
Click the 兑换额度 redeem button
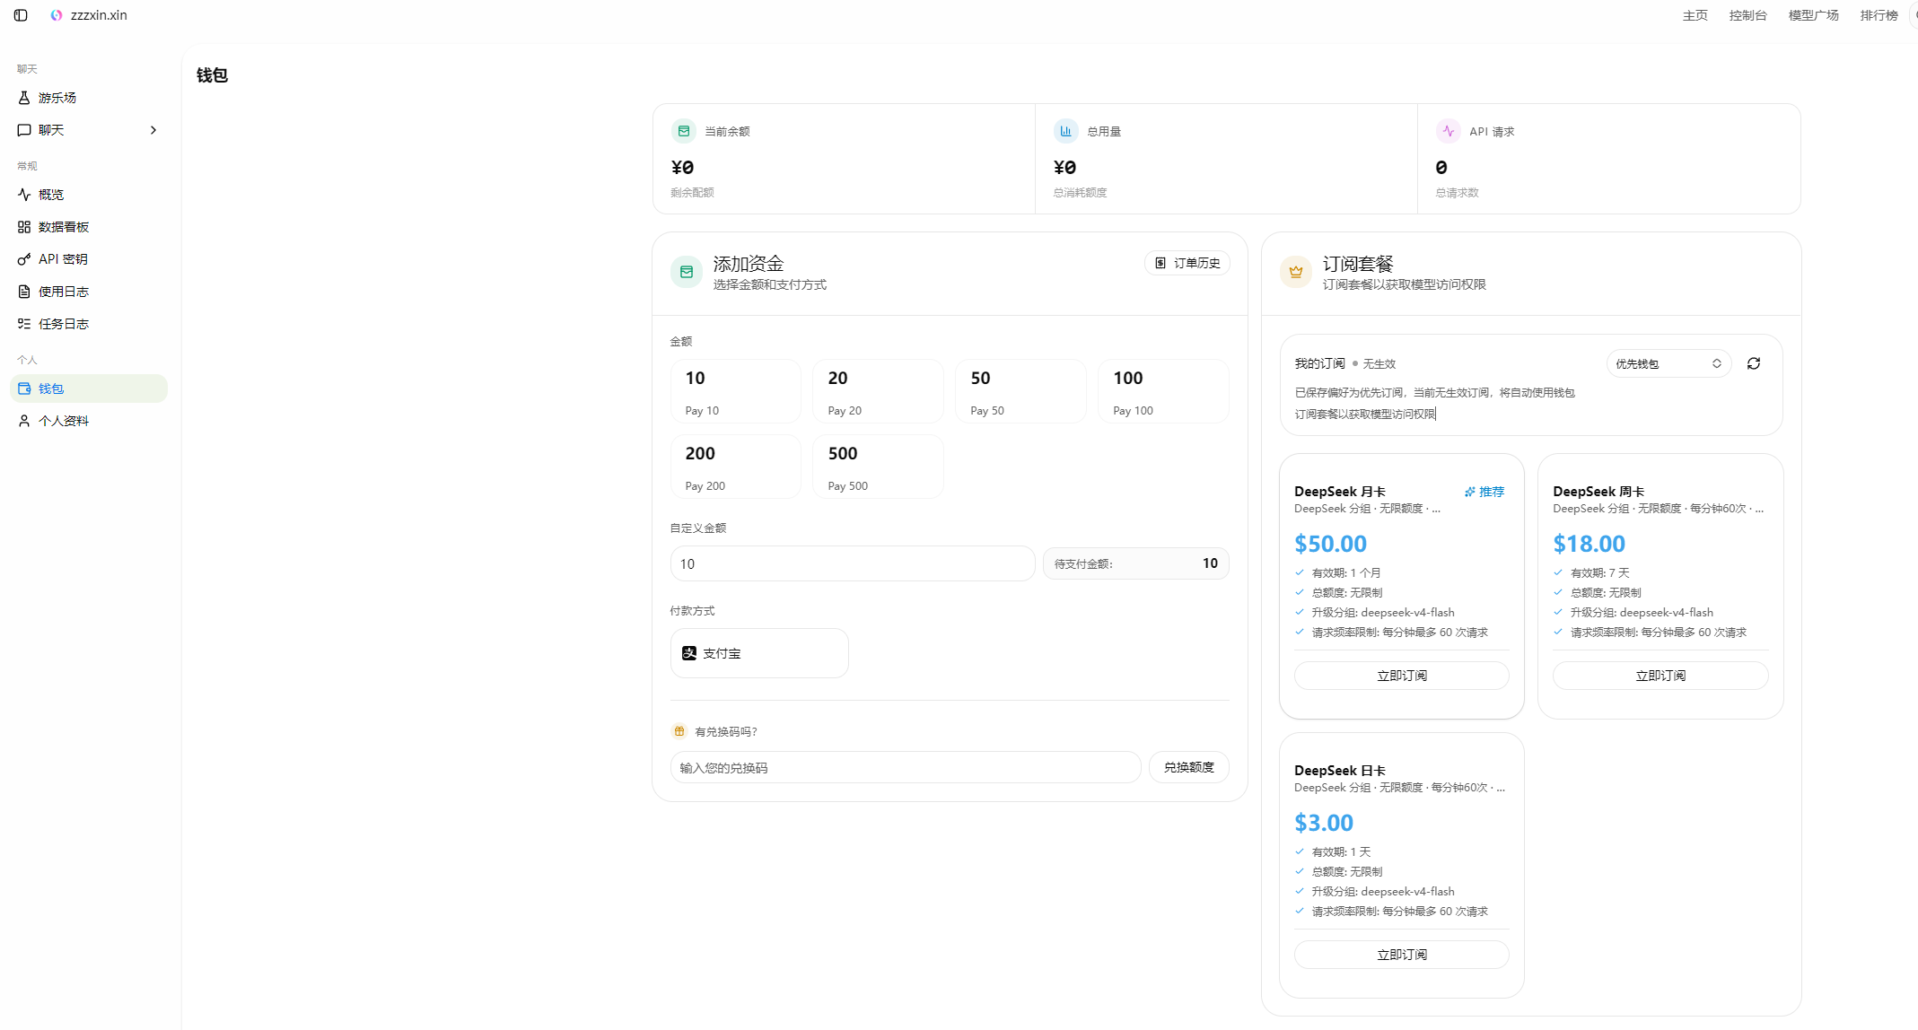[x=1189, y=767]
